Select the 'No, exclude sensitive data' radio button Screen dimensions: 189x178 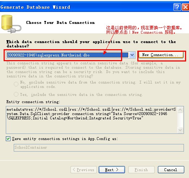coord(16,84)
